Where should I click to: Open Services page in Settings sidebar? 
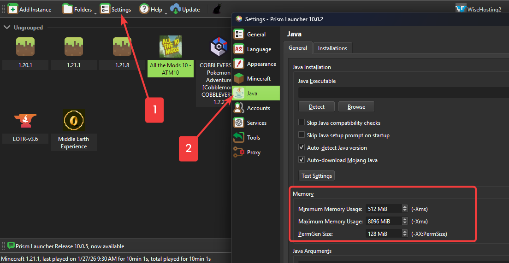pos(256,123)
